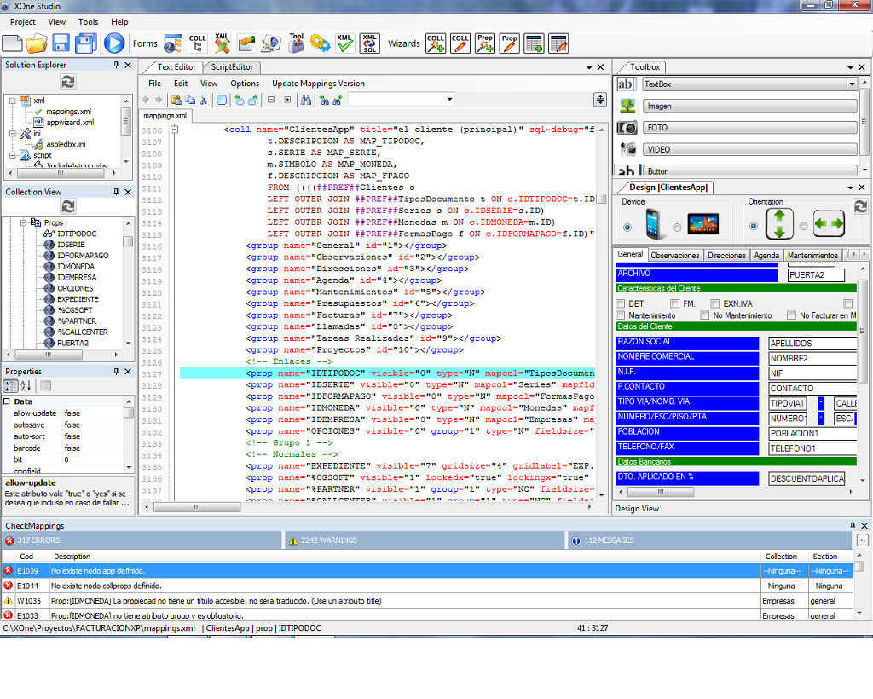Open editor Options menu

(x=245, y=84)
